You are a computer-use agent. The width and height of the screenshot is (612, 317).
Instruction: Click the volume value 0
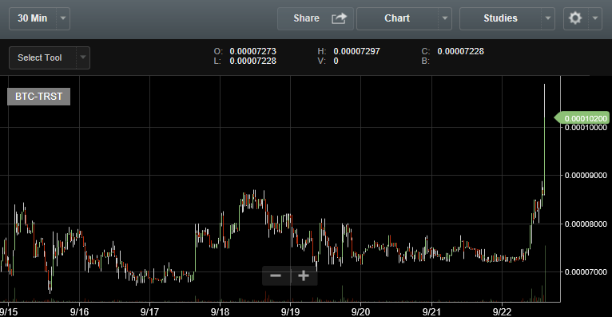(336, 61)
